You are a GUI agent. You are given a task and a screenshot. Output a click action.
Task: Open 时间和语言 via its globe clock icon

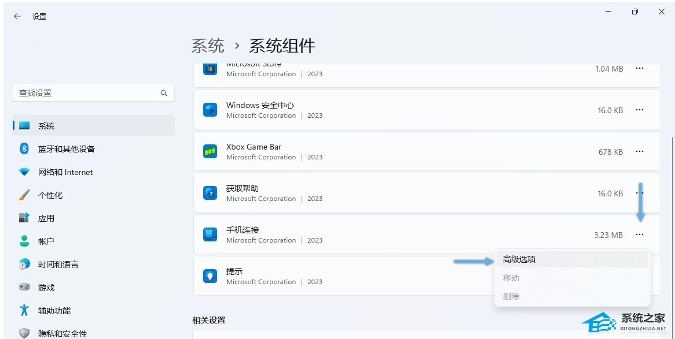tap(24, 265)
